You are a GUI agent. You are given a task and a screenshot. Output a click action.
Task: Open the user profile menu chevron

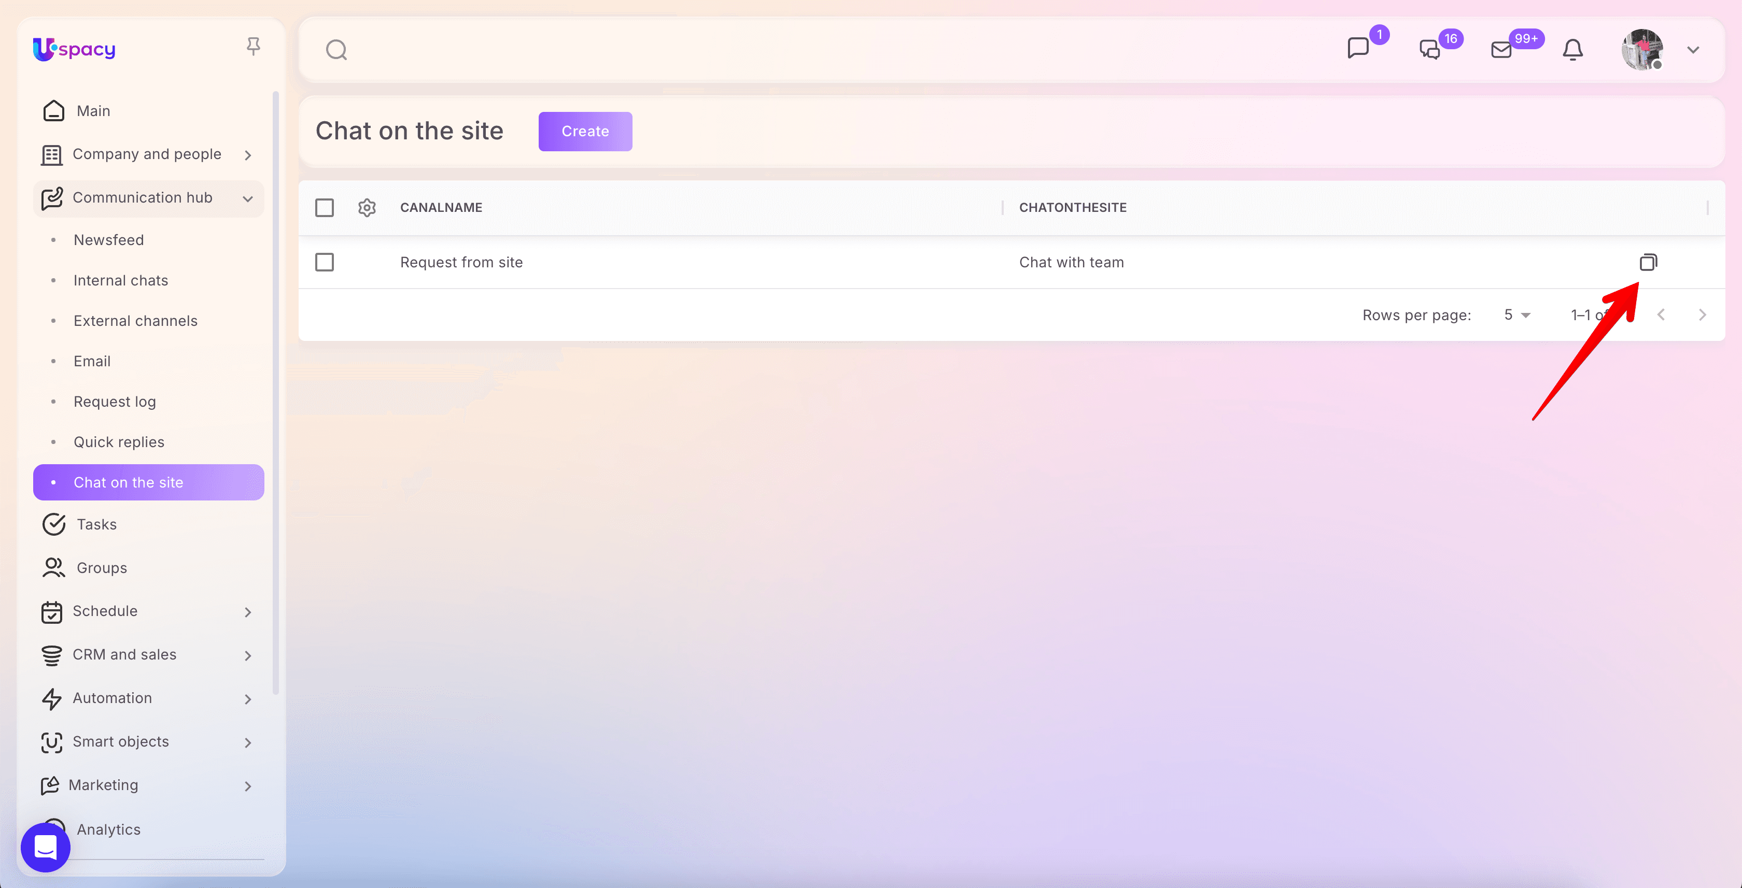coord(1693,50)
